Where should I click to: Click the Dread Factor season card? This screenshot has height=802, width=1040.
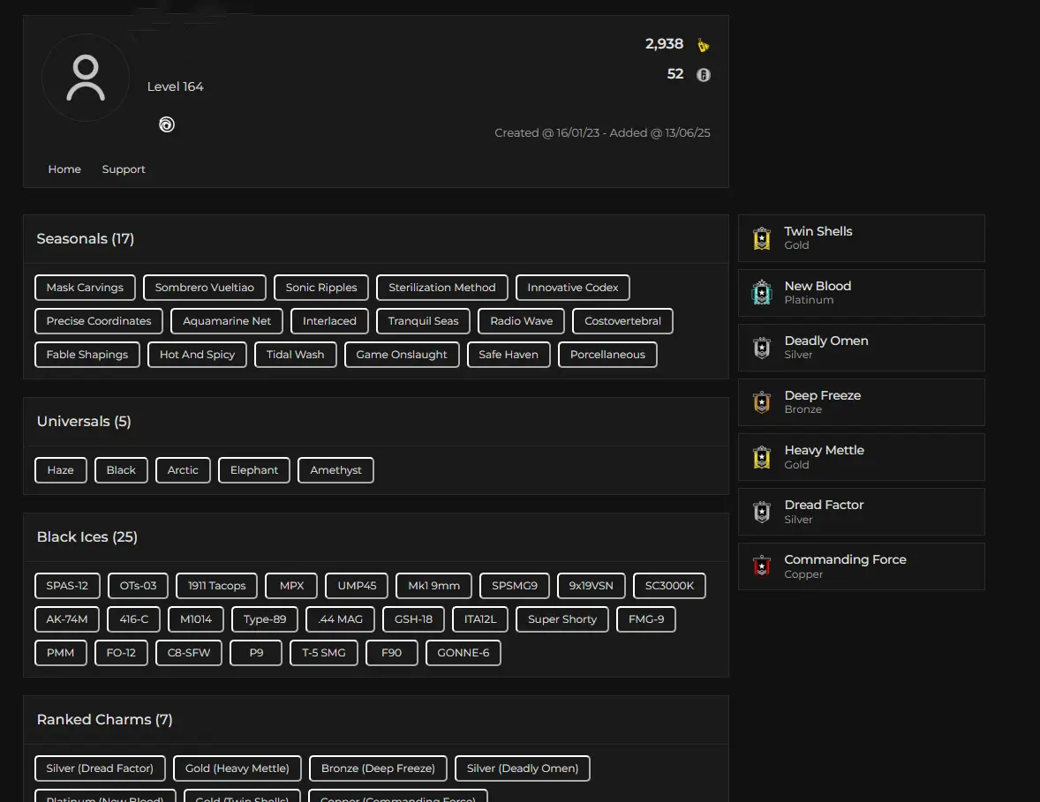(x=861, y=512)
